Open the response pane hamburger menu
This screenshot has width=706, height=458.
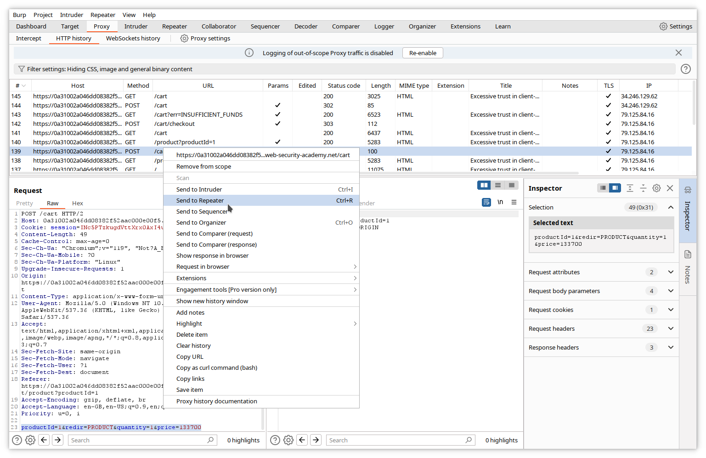click(x=514, y=202)
